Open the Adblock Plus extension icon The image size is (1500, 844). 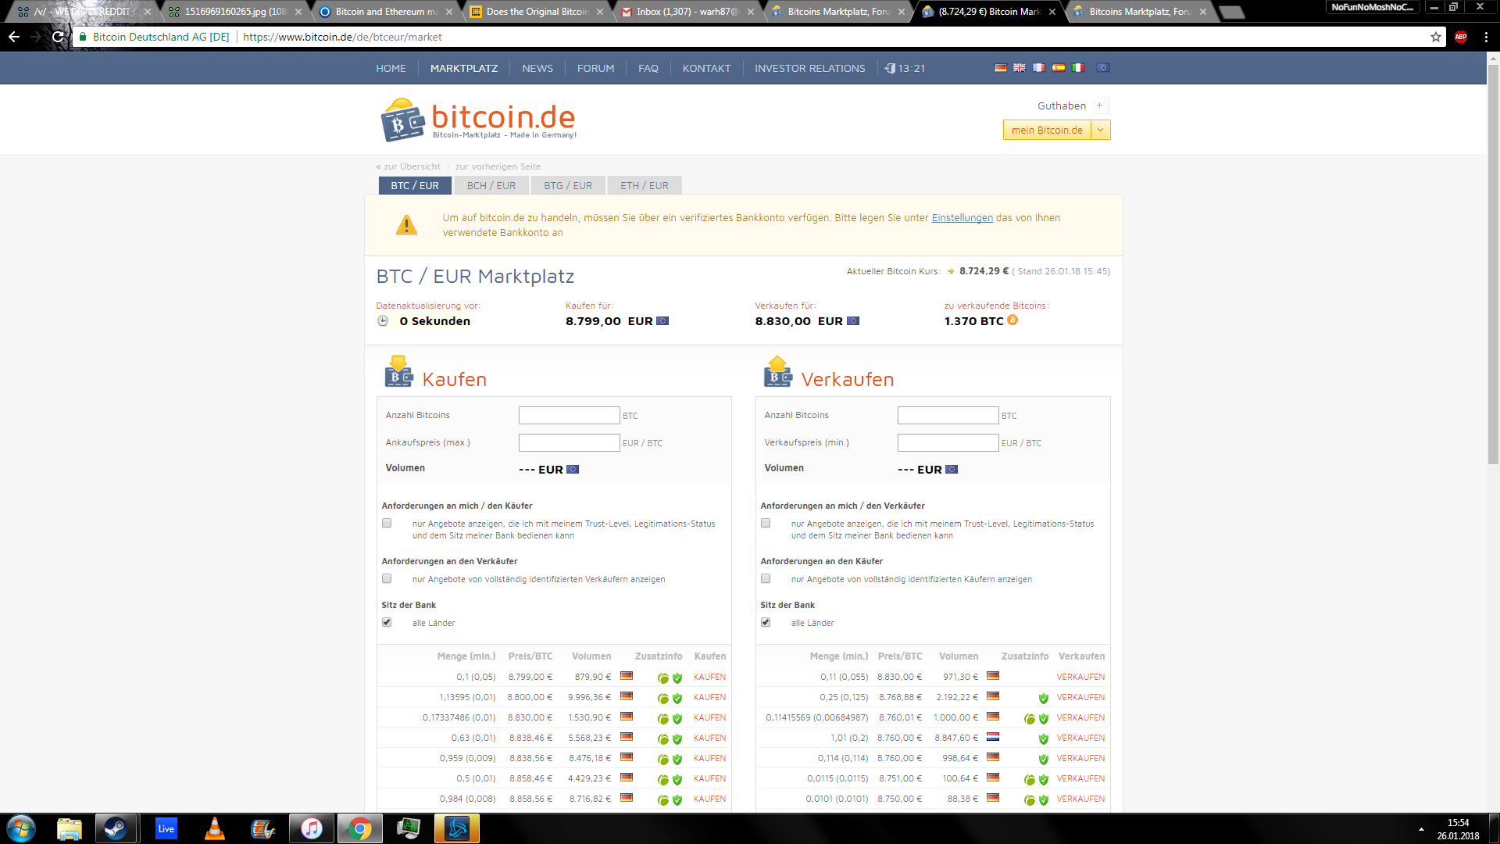[x=1461, y=37]
